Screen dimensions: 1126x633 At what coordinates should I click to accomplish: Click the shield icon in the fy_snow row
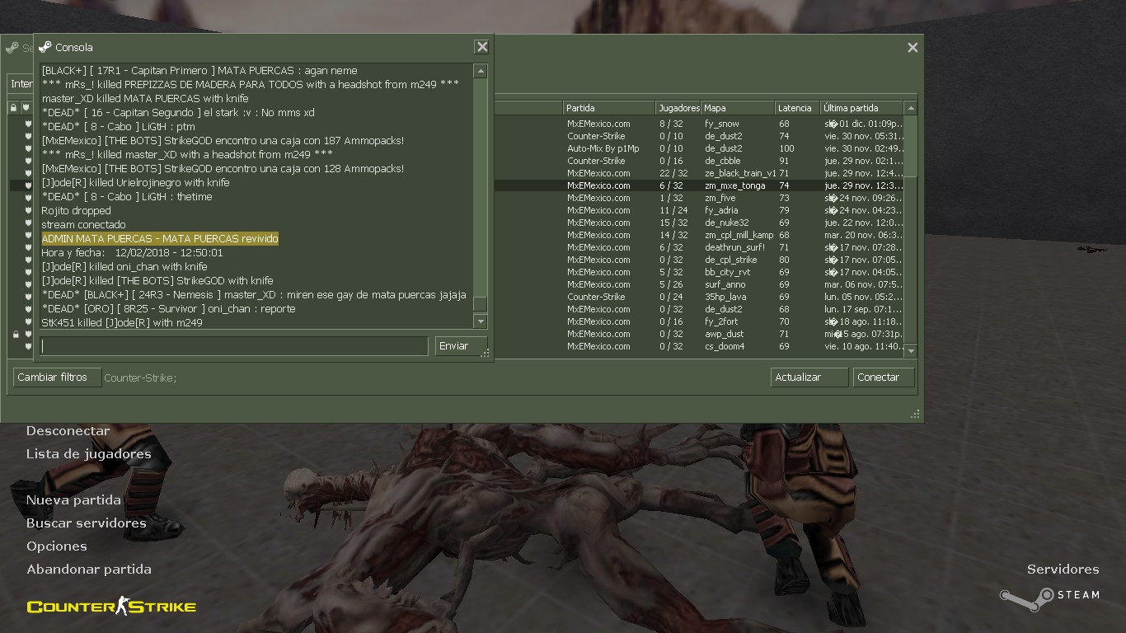pos(28,124)
